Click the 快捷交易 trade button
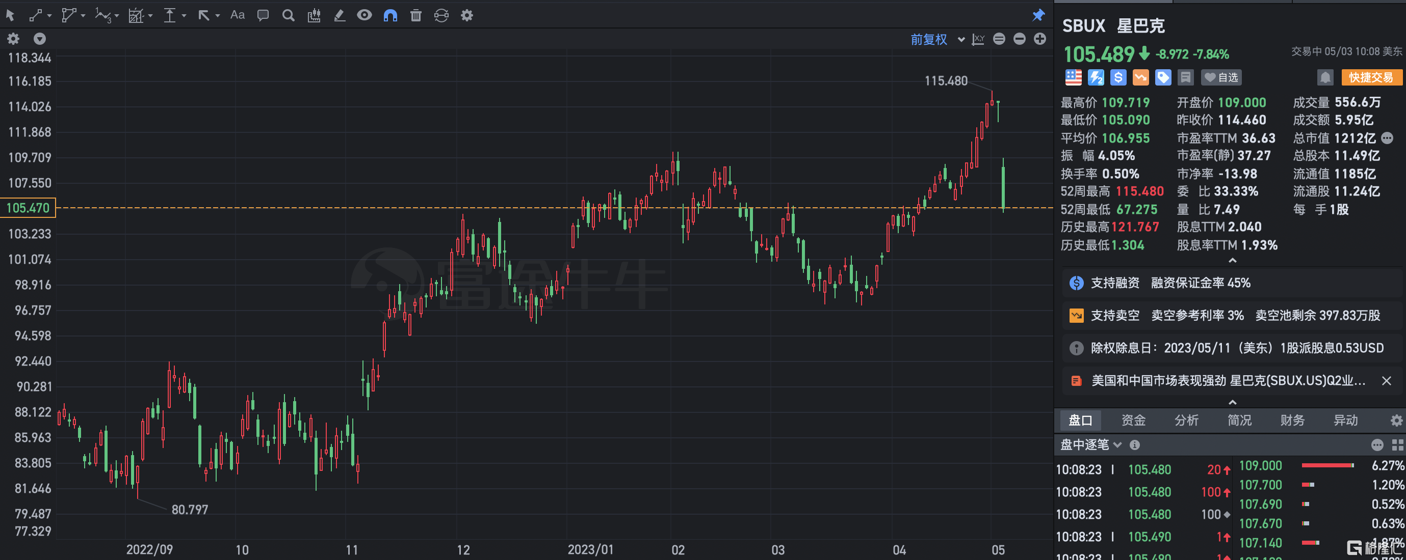Viewport: 1406px width, 560px height. click(x=1372, y=77)
